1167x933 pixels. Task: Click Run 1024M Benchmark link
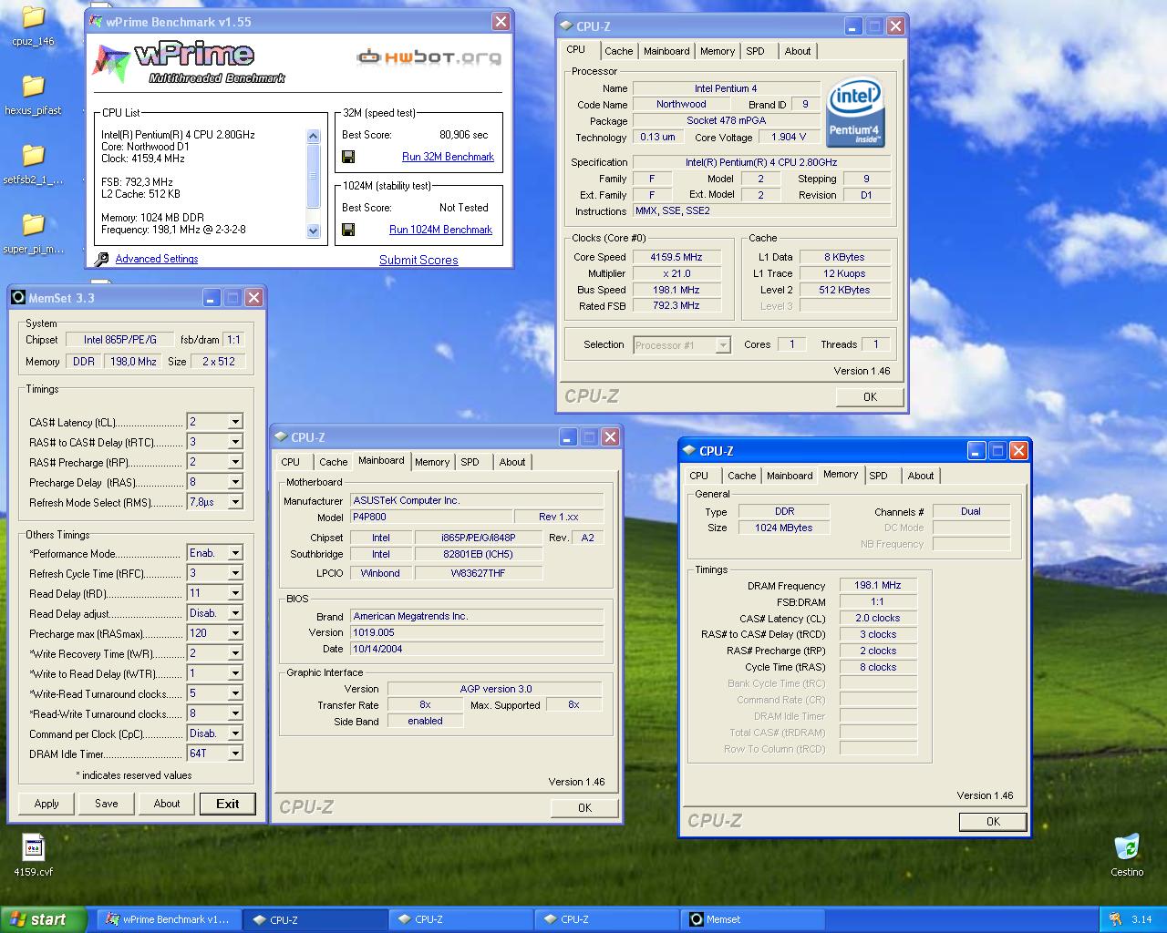pyautogui.click(x=440, y=230)
